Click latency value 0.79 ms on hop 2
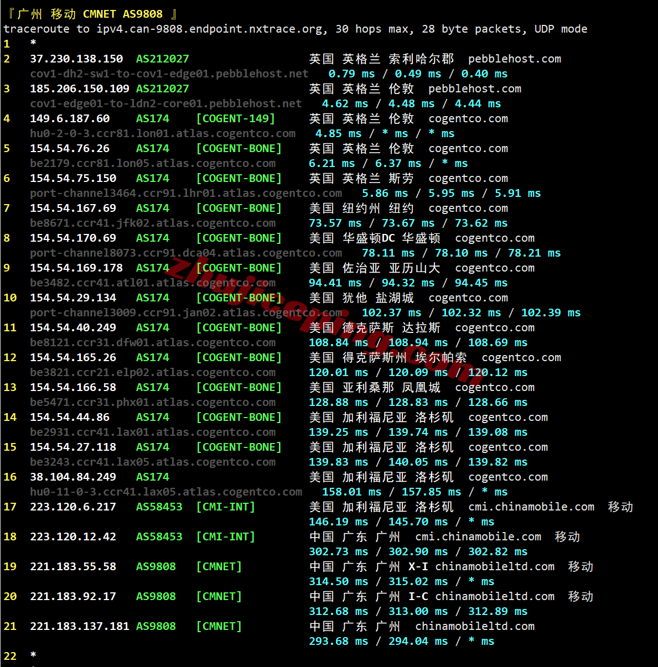Viewport: 658px width, 667px height. tap(351, 74)
